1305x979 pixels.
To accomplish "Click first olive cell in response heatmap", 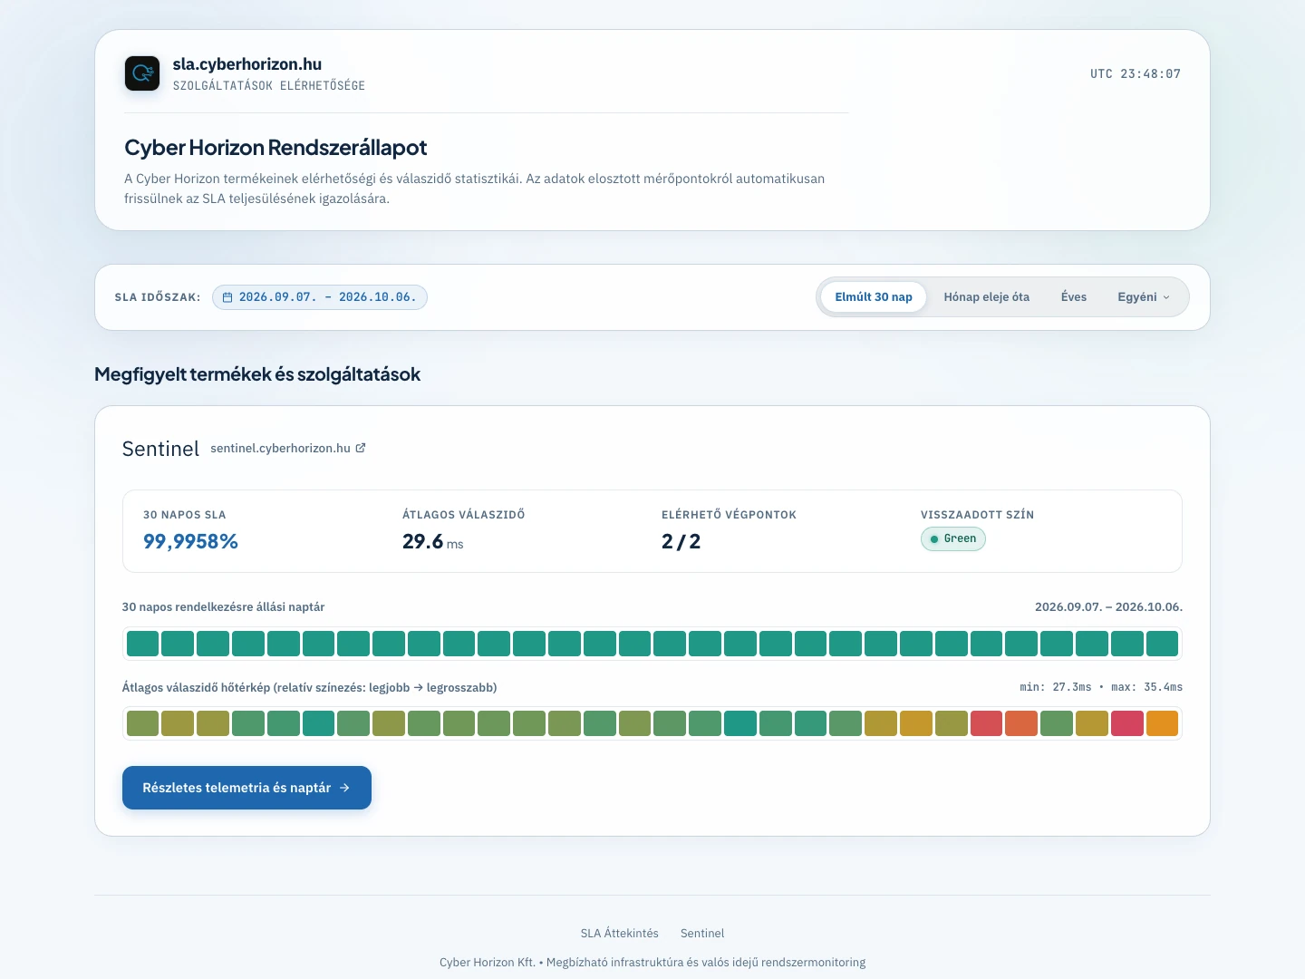I will 142,723.
